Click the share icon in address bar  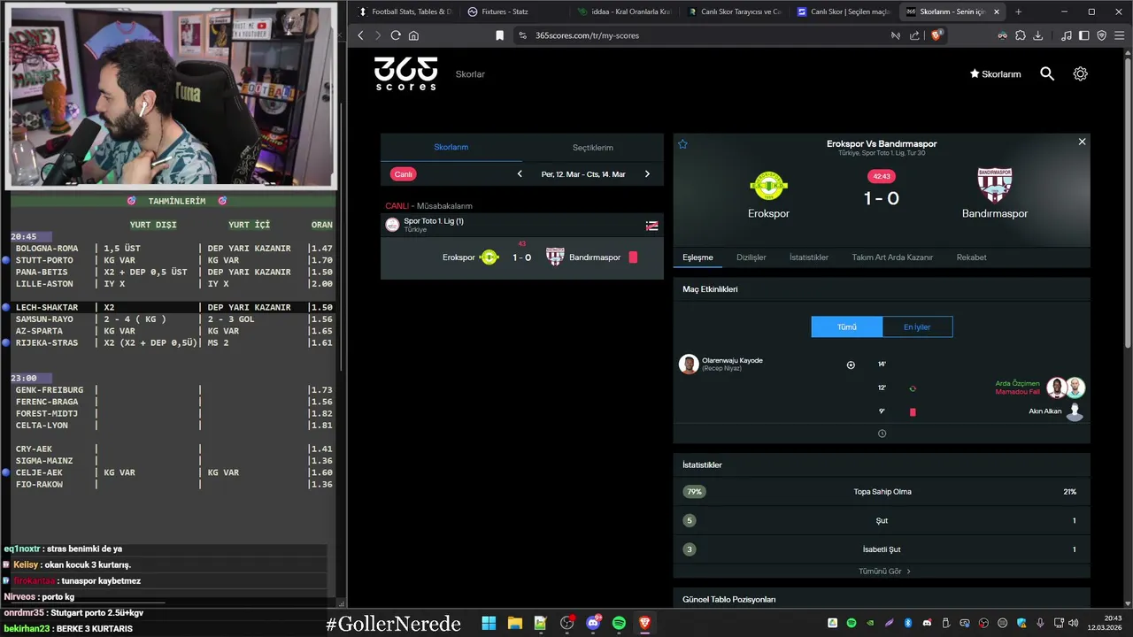click(914, 35)
